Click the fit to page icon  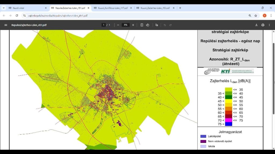142,25
